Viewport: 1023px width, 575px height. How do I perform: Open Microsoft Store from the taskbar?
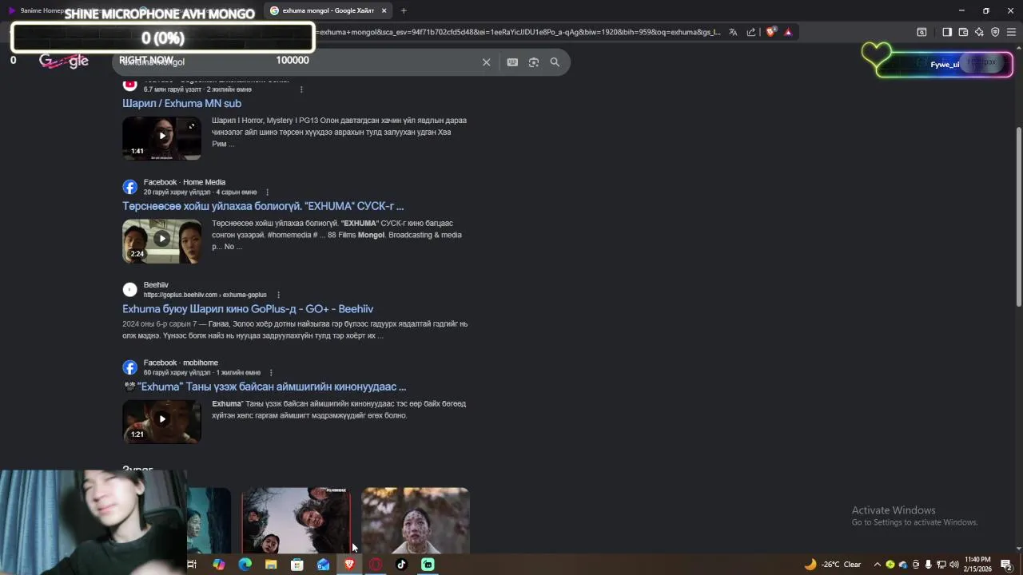(297, 565)
